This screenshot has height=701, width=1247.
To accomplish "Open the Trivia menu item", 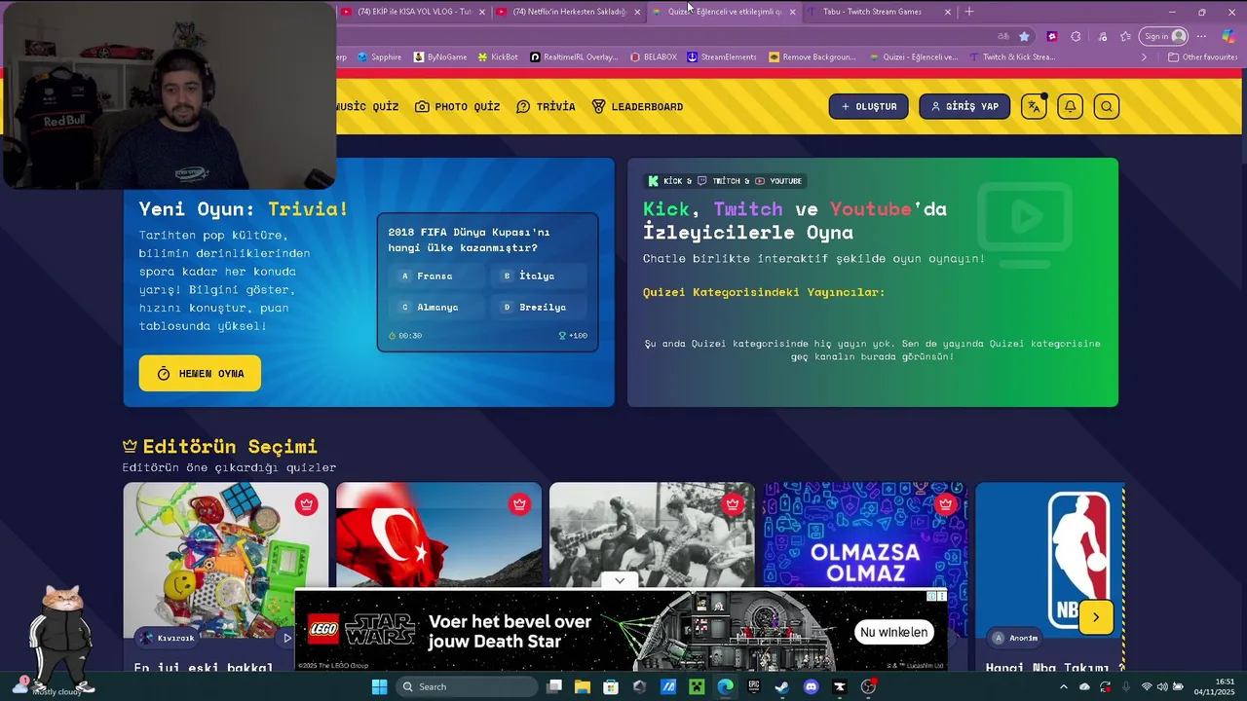I will (546, 106).
